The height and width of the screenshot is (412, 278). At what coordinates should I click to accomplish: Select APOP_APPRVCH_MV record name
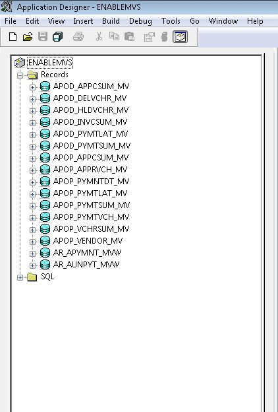[90, 170]
